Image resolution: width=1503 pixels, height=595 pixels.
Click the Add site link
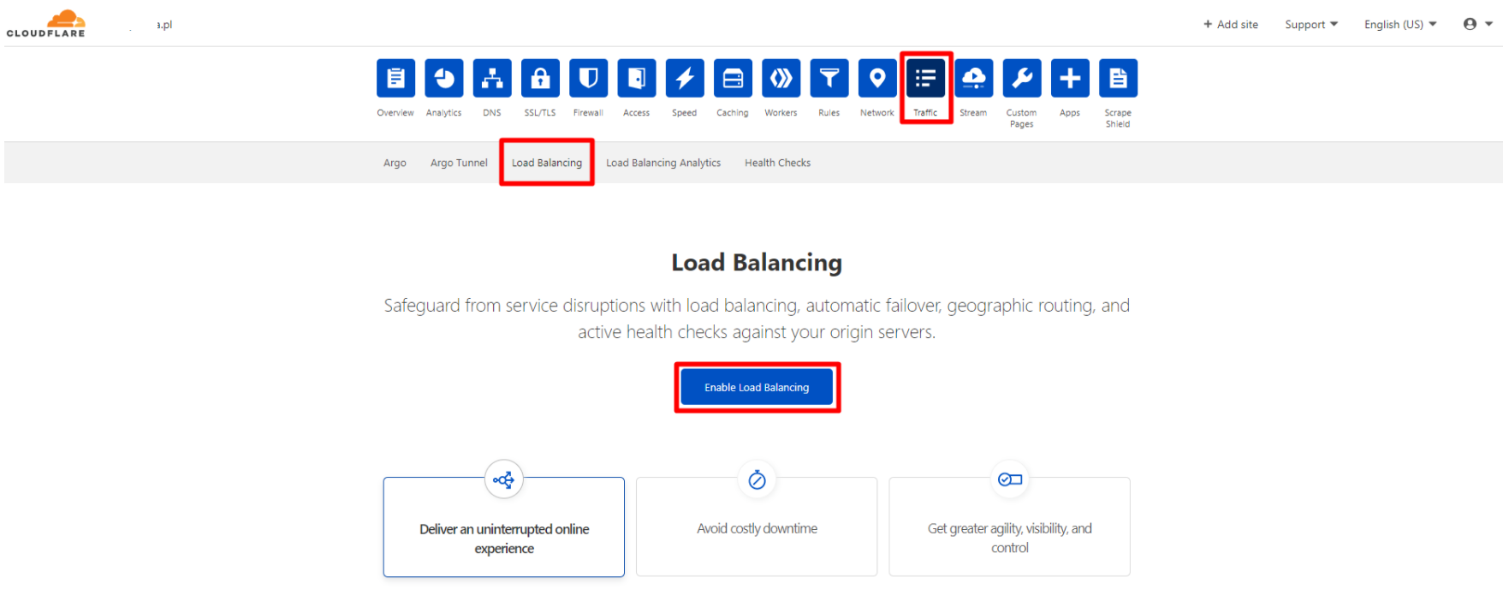point(1231,25)
